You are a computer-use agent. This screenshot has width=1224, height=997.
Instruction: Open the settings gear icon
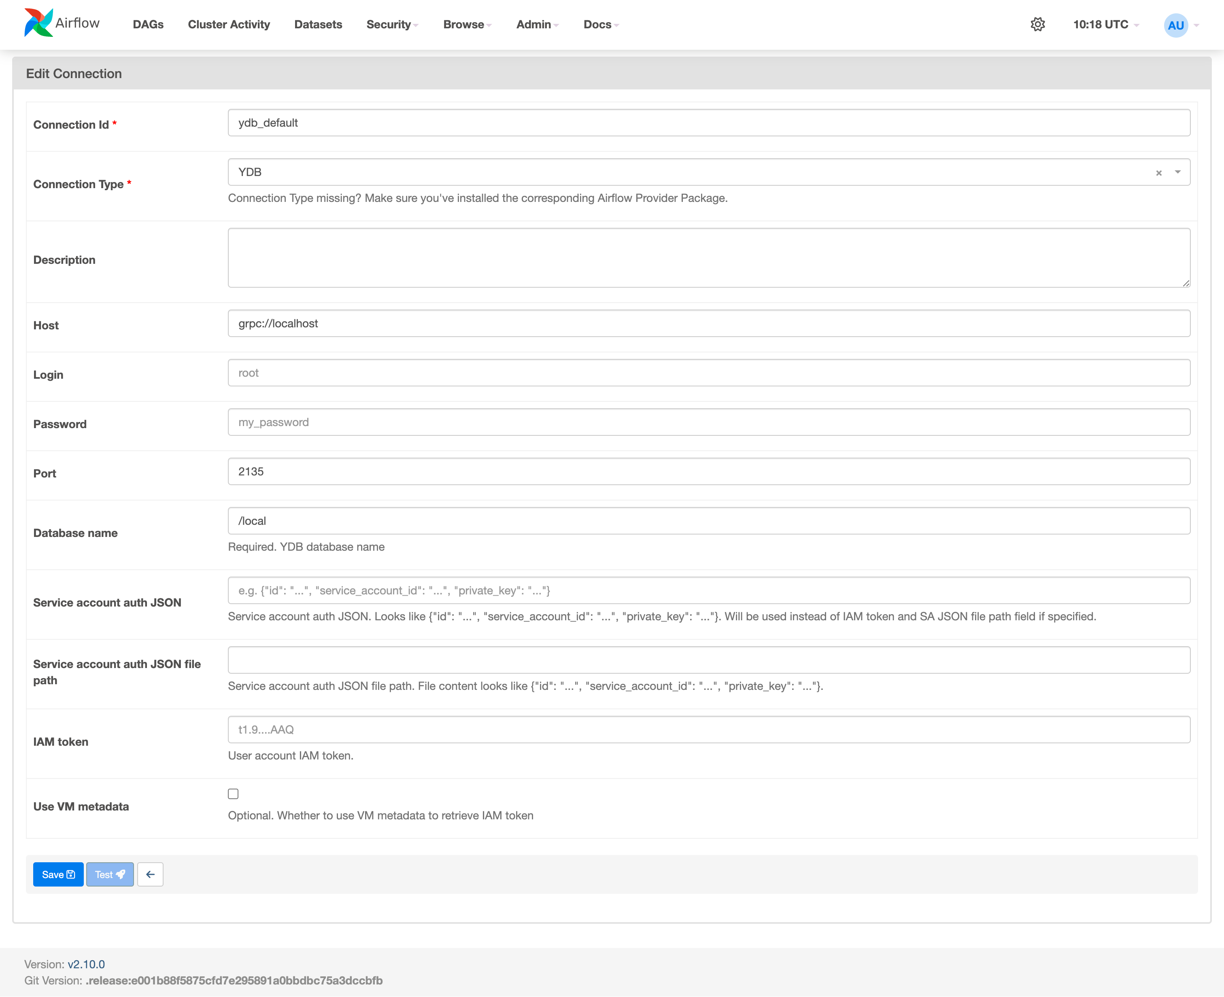pyautogui.click(x=1037, y=25)
